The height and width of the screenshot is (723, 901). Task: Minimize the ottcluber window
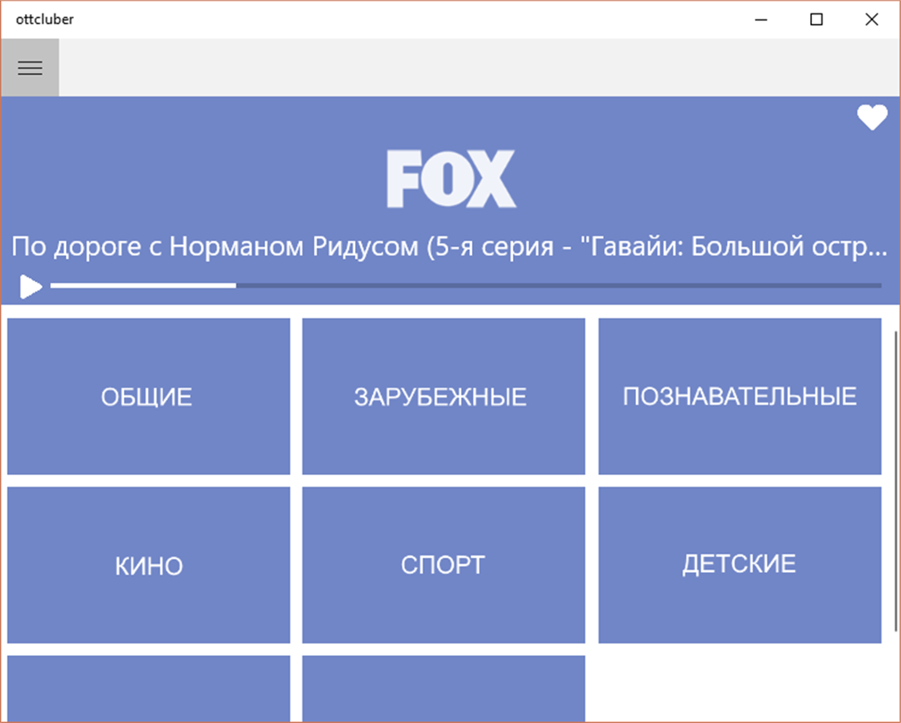pos(761,20)
